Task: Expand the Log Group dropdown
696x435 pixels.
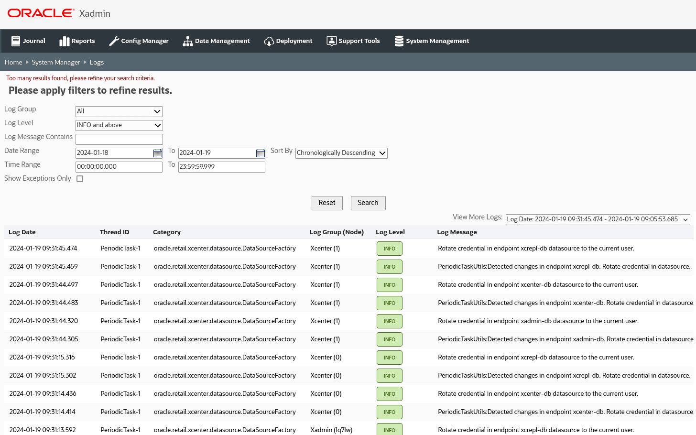Action: point(119,111)
